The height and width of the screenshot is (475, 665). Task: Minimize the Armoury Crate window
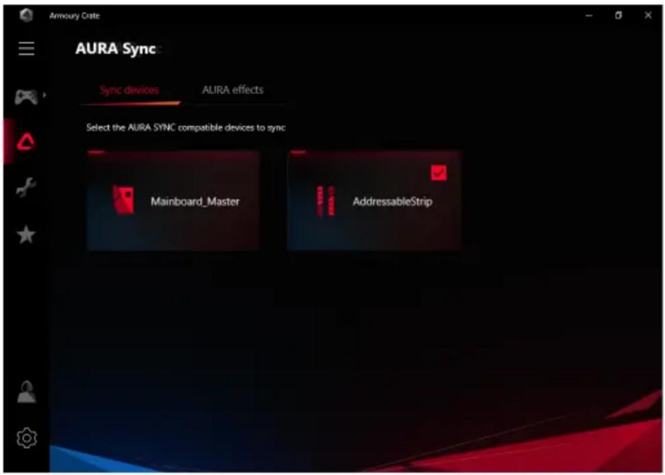[x=589, y=16]
